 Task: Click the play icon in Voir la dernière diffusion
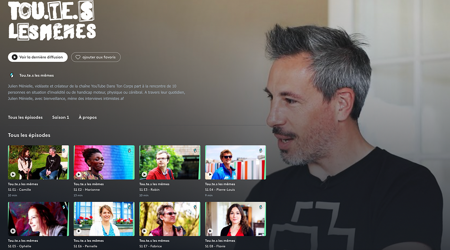tap(14, 57)
